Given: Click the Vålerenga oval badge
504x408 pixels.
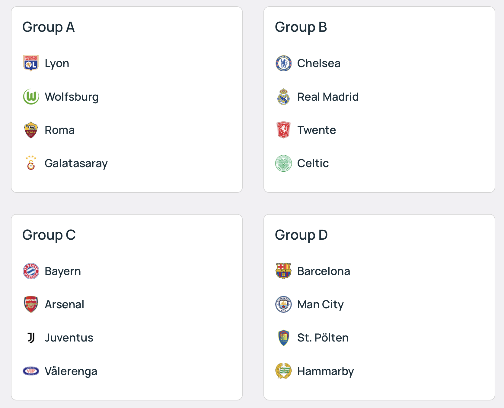Looking at the screenshot, I should [x=31, y=371].
